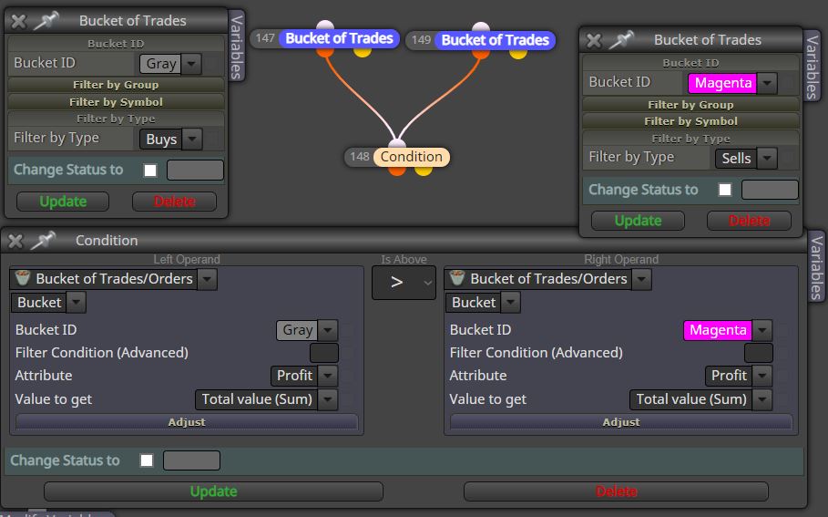Open Variables tab on Condition panel
The width and height of the screenshot is (828, 517).
(816, 267)
